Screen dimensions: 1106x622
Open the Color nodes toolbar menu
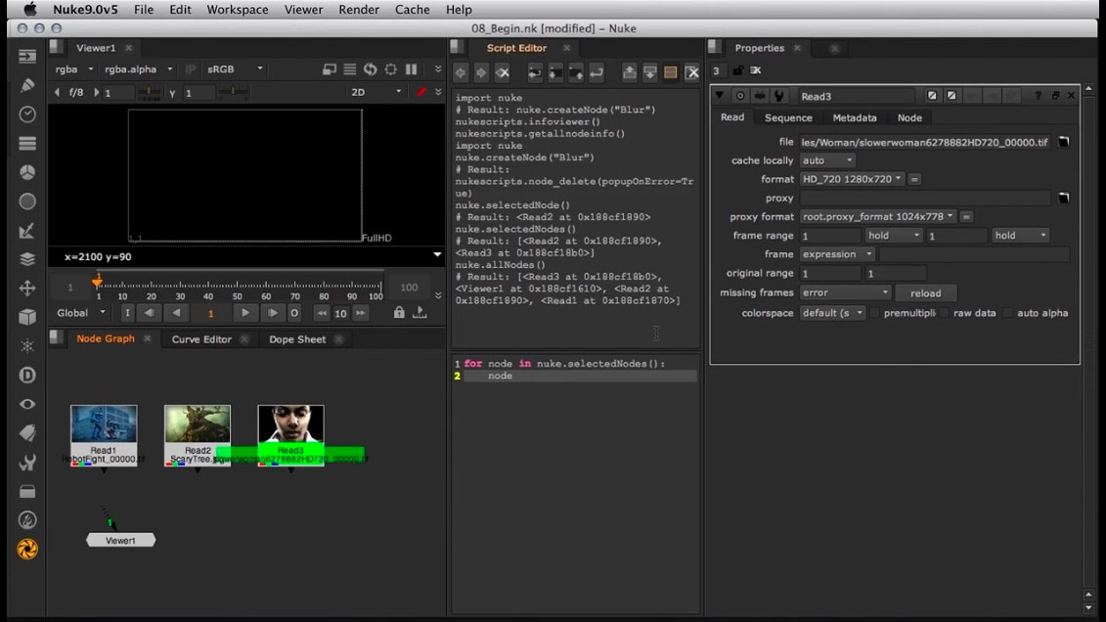point(27,172)
